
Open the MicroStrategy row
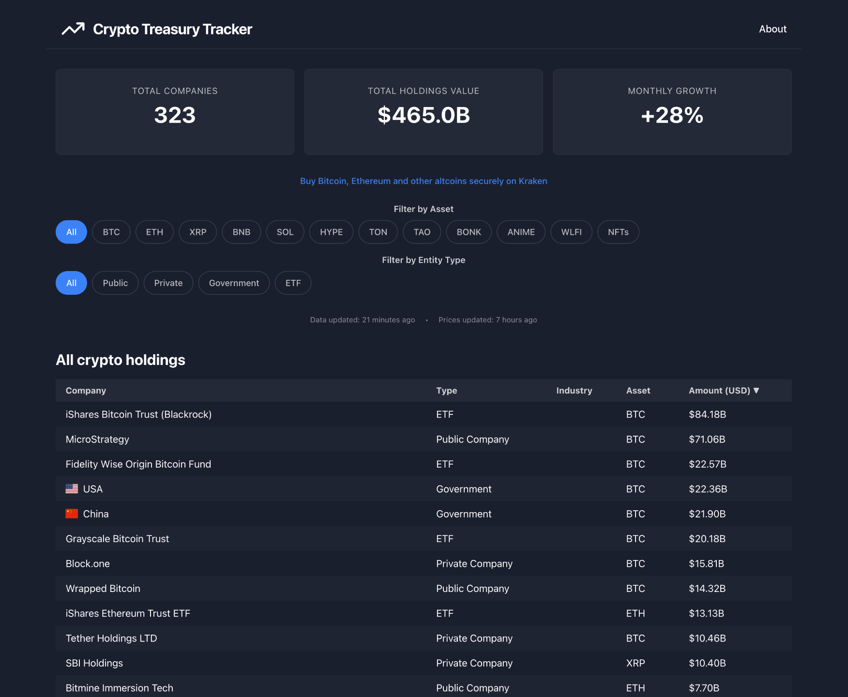pos(424,439)
